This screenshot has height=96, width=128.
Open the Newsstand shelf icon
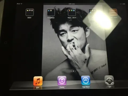pyautogui.click(x=113, y=12)
